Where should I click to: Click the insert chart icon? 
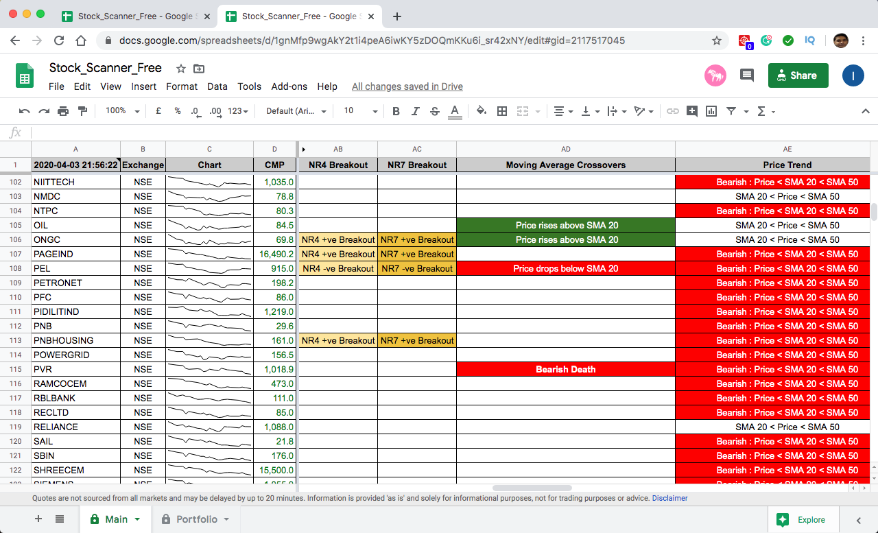[711, 111]
